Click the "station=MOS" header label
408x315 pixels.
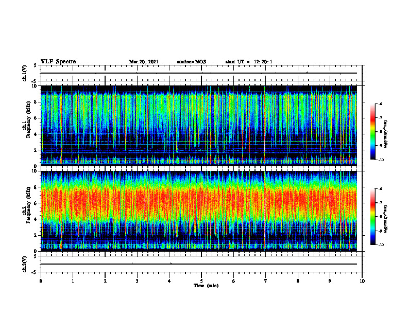coord(192,62)
